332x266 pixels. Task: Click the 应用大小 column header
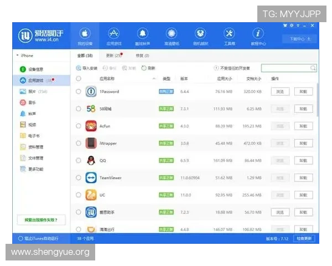pos(225,79)
